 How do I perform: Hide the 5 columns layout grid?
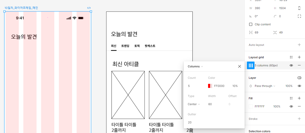(x=291, y=65)
